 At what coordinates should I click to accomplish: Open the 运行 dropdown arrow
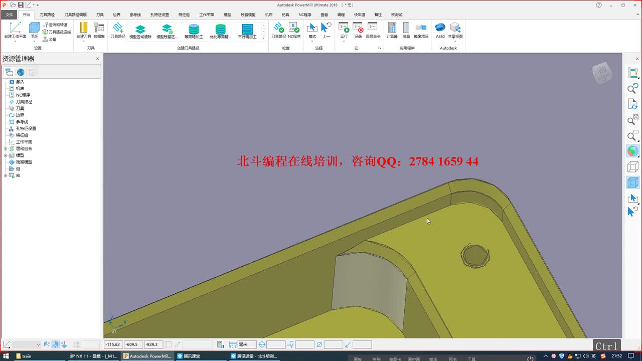coord(344,41)
